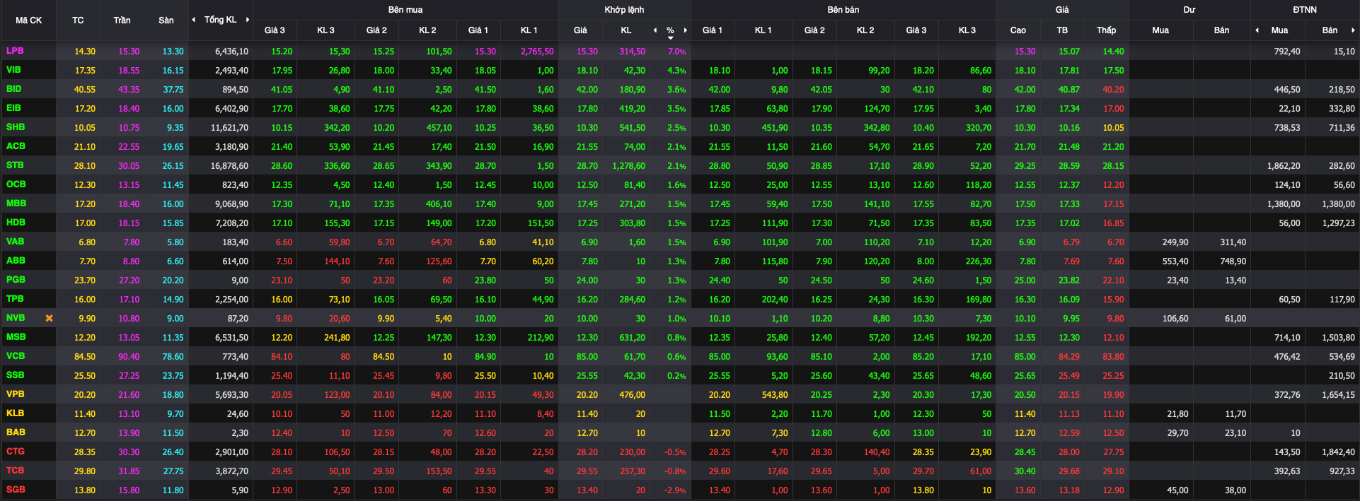Image resolution: width=1360 pixels, height=501 pixels.
Task: Click the left arrow beside Tổng KL header
Action: (194, 20)
